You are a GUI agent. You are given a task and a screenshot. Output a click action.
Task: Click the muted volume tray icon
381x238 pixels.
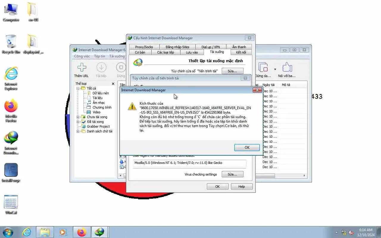click(x=351, y=232)
